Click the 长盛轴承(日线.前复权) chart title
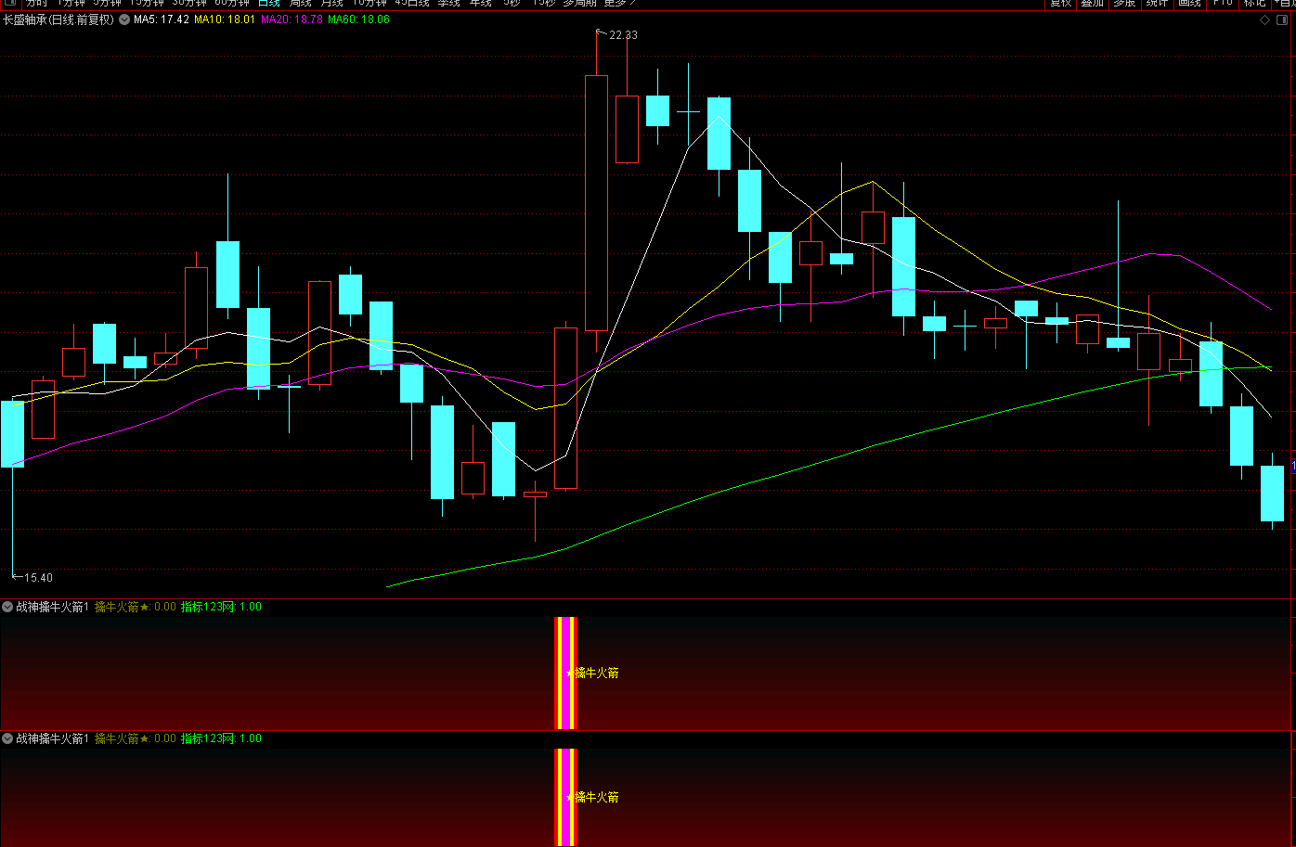The image size is (1296, 847). 58,19
